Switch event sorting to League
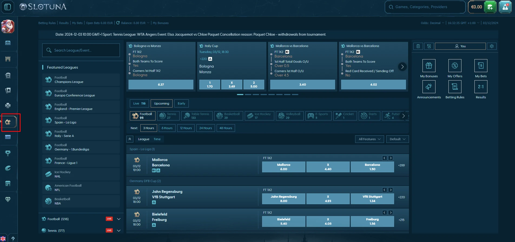 click(x=144, y=139)
